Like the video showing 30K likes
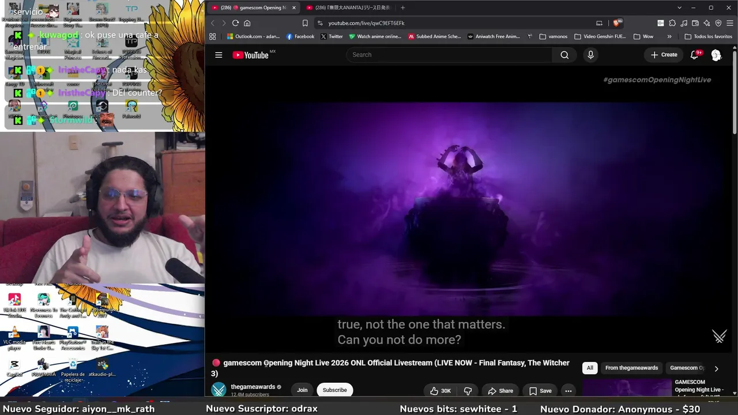738x415 pixels. tap(441, 391)
